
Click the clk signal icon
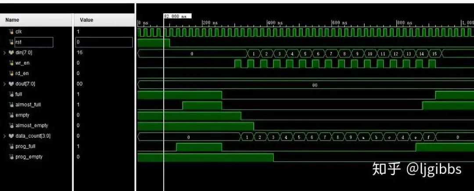[x=11, y=32]
